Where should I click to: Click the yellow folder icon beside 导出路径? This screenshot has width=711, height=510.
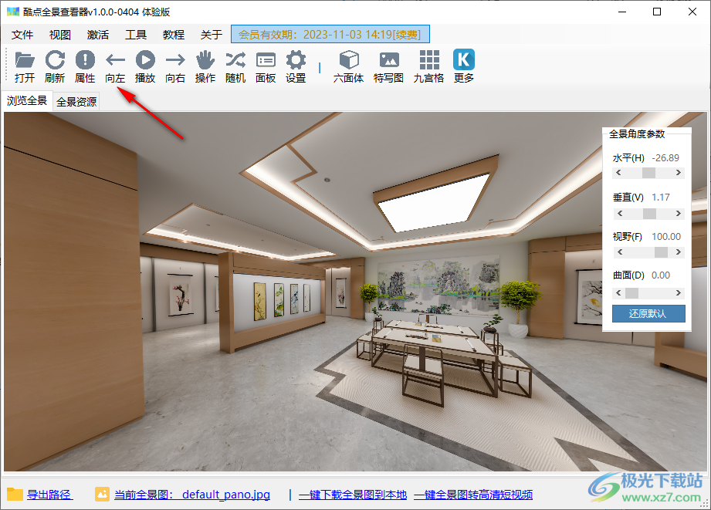[x=15, y=494]
